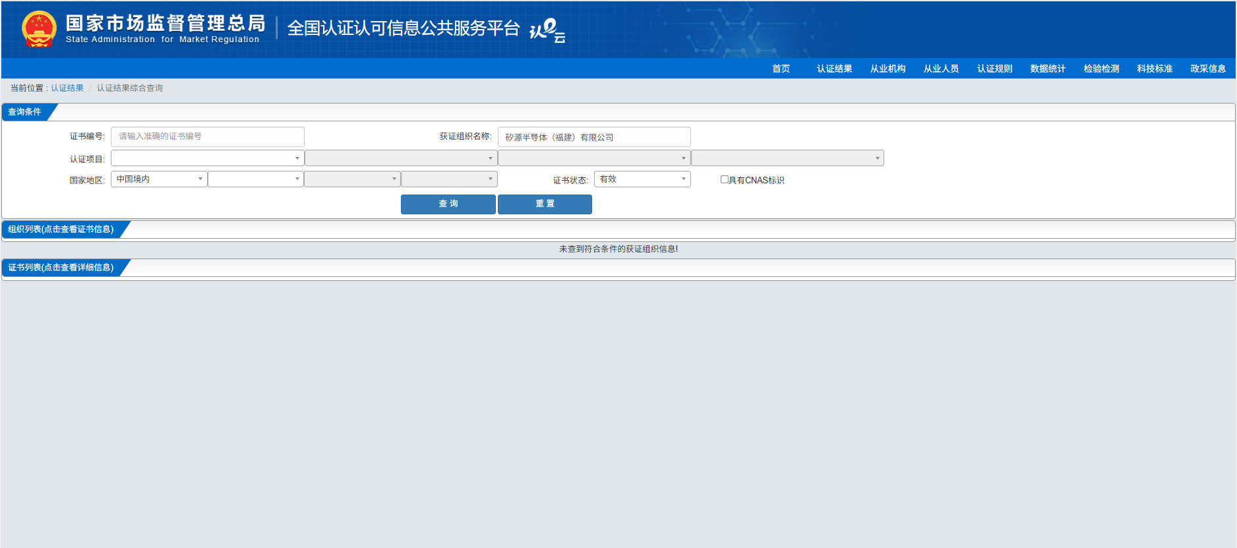Click the national emblem logo icon

tap(39, 29)
